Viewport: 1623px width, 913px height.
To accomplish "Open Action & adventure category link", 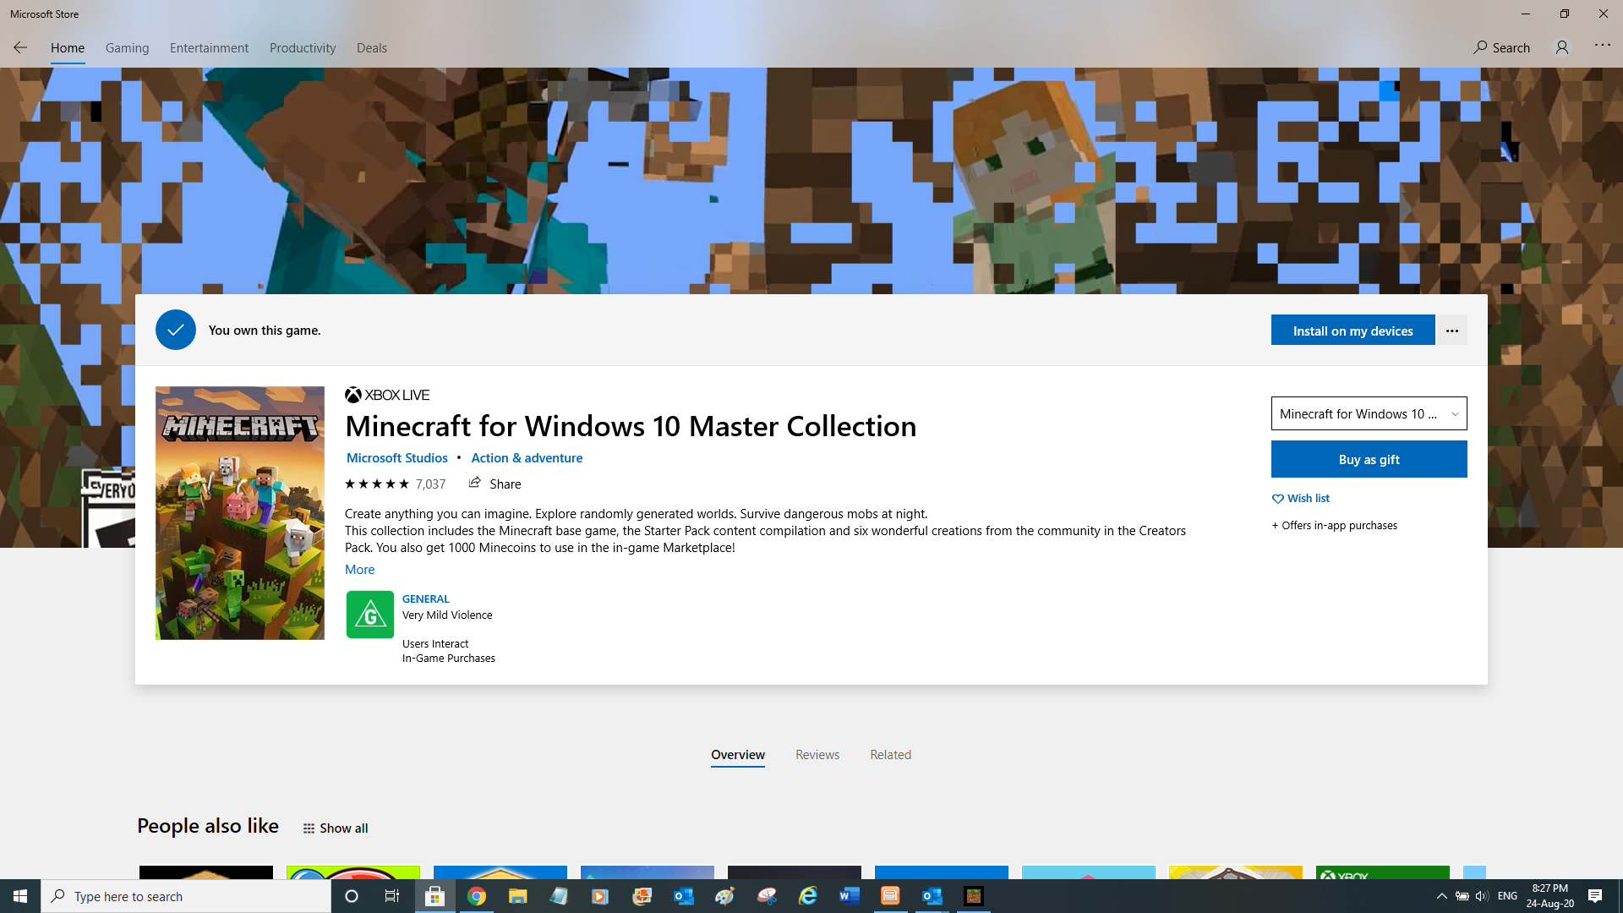I will (x=527, y=458).
